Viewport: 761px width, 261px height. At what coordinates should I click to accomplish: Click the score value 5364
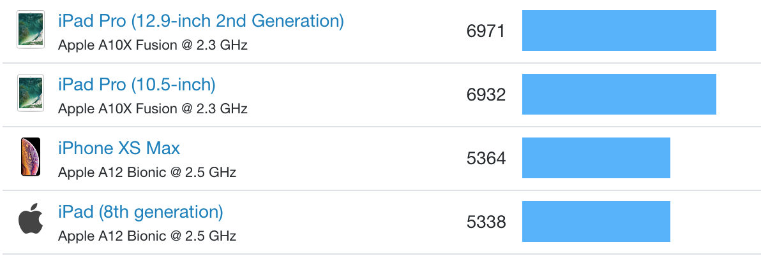(486, 159)
